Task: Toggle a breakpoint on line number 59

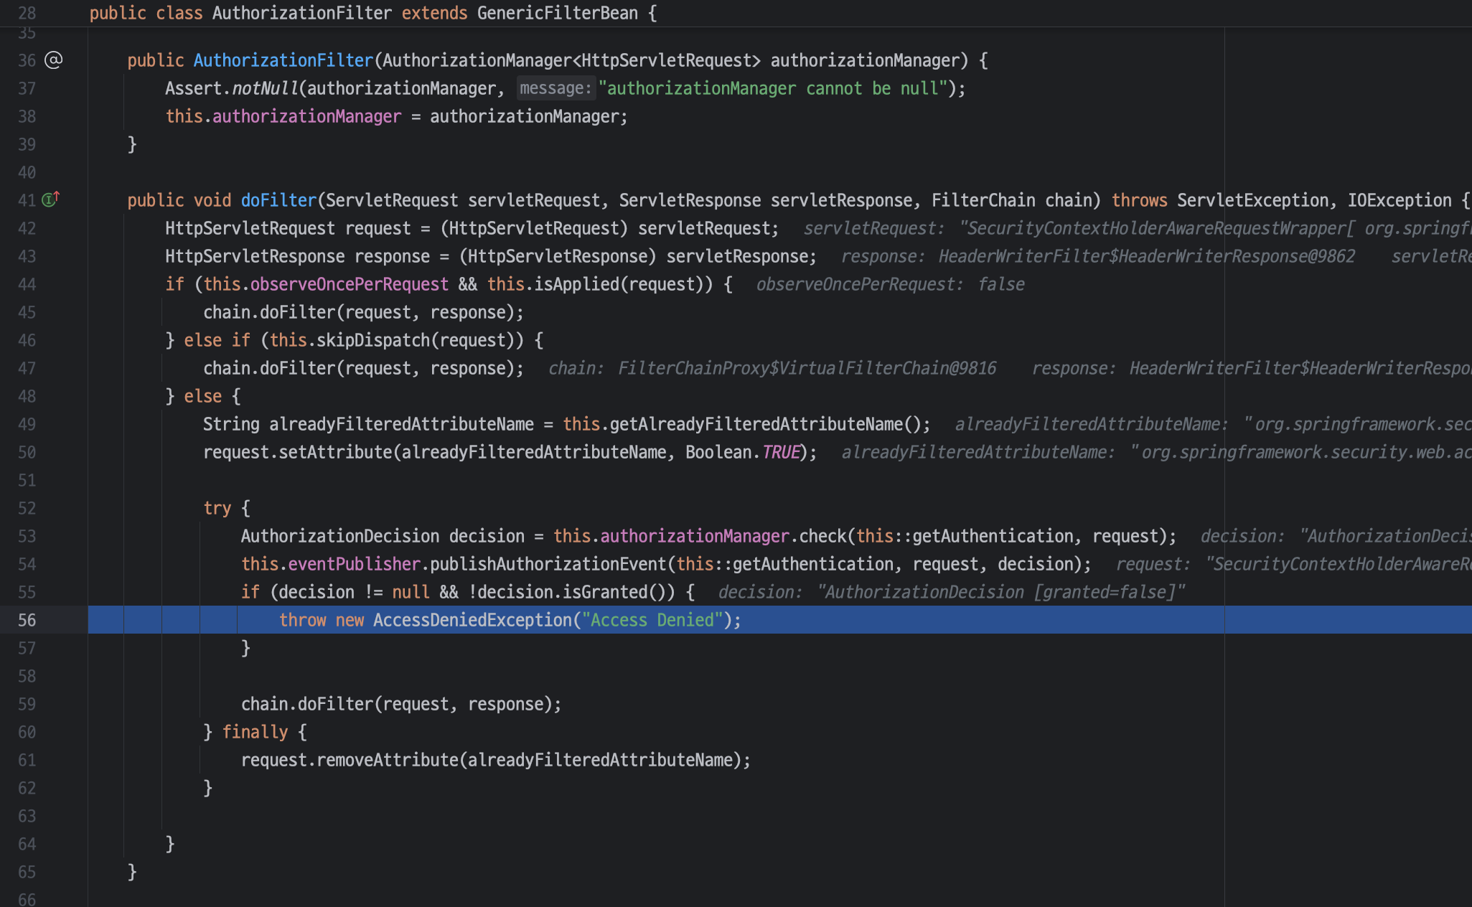Action: [x=27, y=704]
